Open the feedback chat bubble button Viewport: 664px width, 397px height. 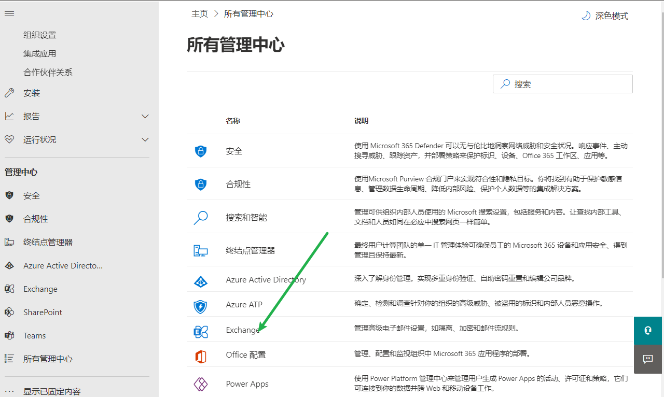click(x=648, y=359)
